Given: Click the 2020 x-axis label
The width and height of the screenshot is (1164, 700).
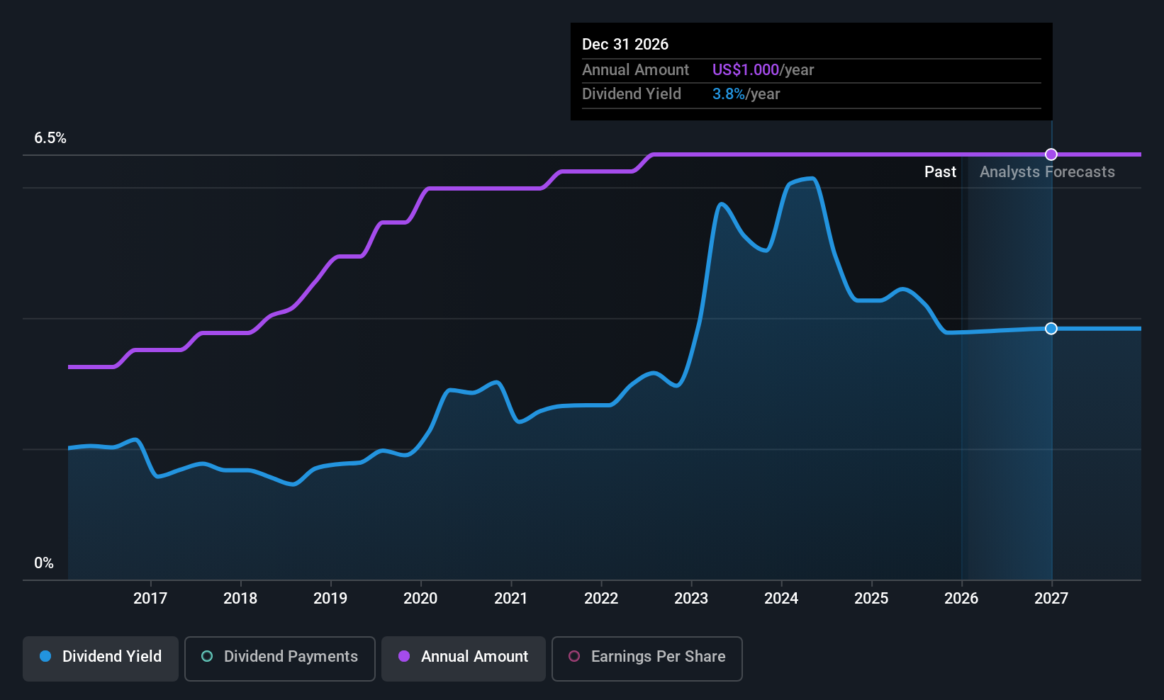Looking at the screenshot, I should pos(420,599).
